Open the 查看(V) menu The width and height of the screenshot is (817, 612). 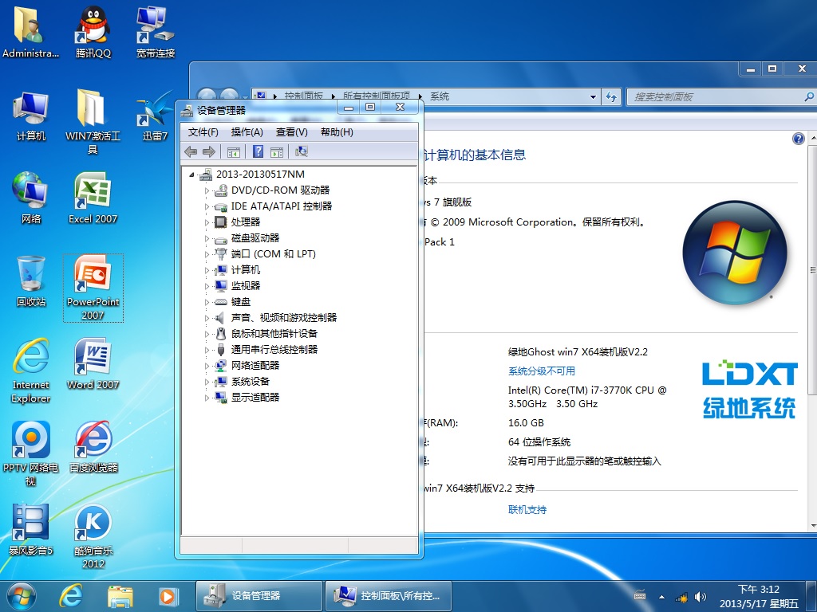[292, 132]
